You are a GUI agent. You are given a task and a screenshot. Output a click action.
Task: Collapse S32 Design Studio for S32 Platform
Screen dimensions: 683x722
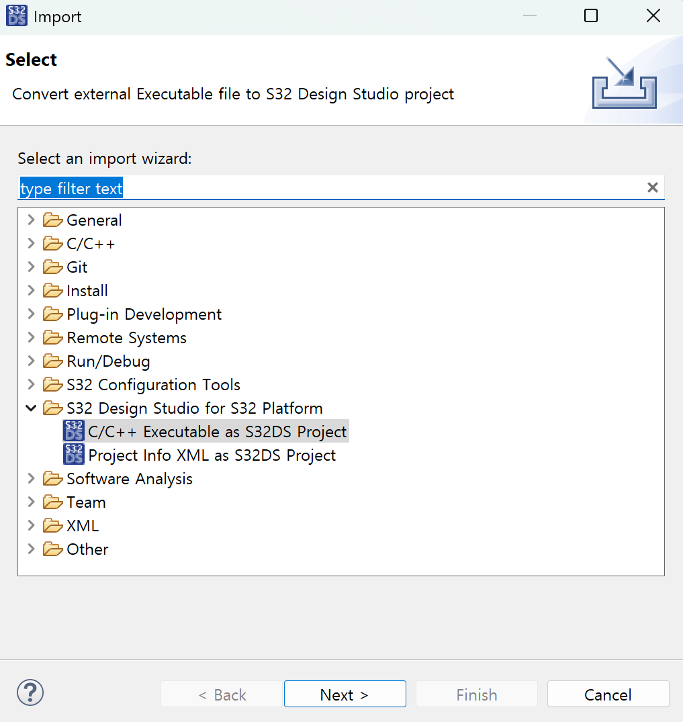[31, 408]
